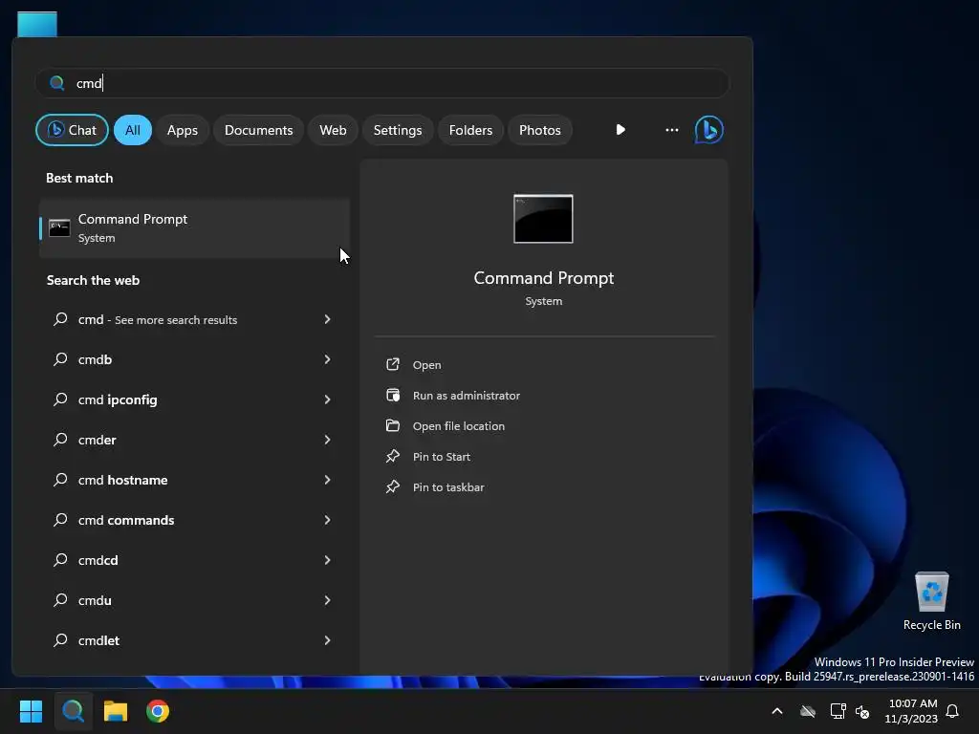Open the clock showing 10:07 AM
This screenshot has height=734, width=979.
click(x=911, y=711)
